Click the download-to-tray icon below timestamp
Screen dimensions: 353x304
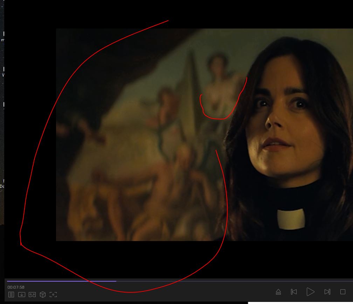pyautogui.click(x=22, y=295)
